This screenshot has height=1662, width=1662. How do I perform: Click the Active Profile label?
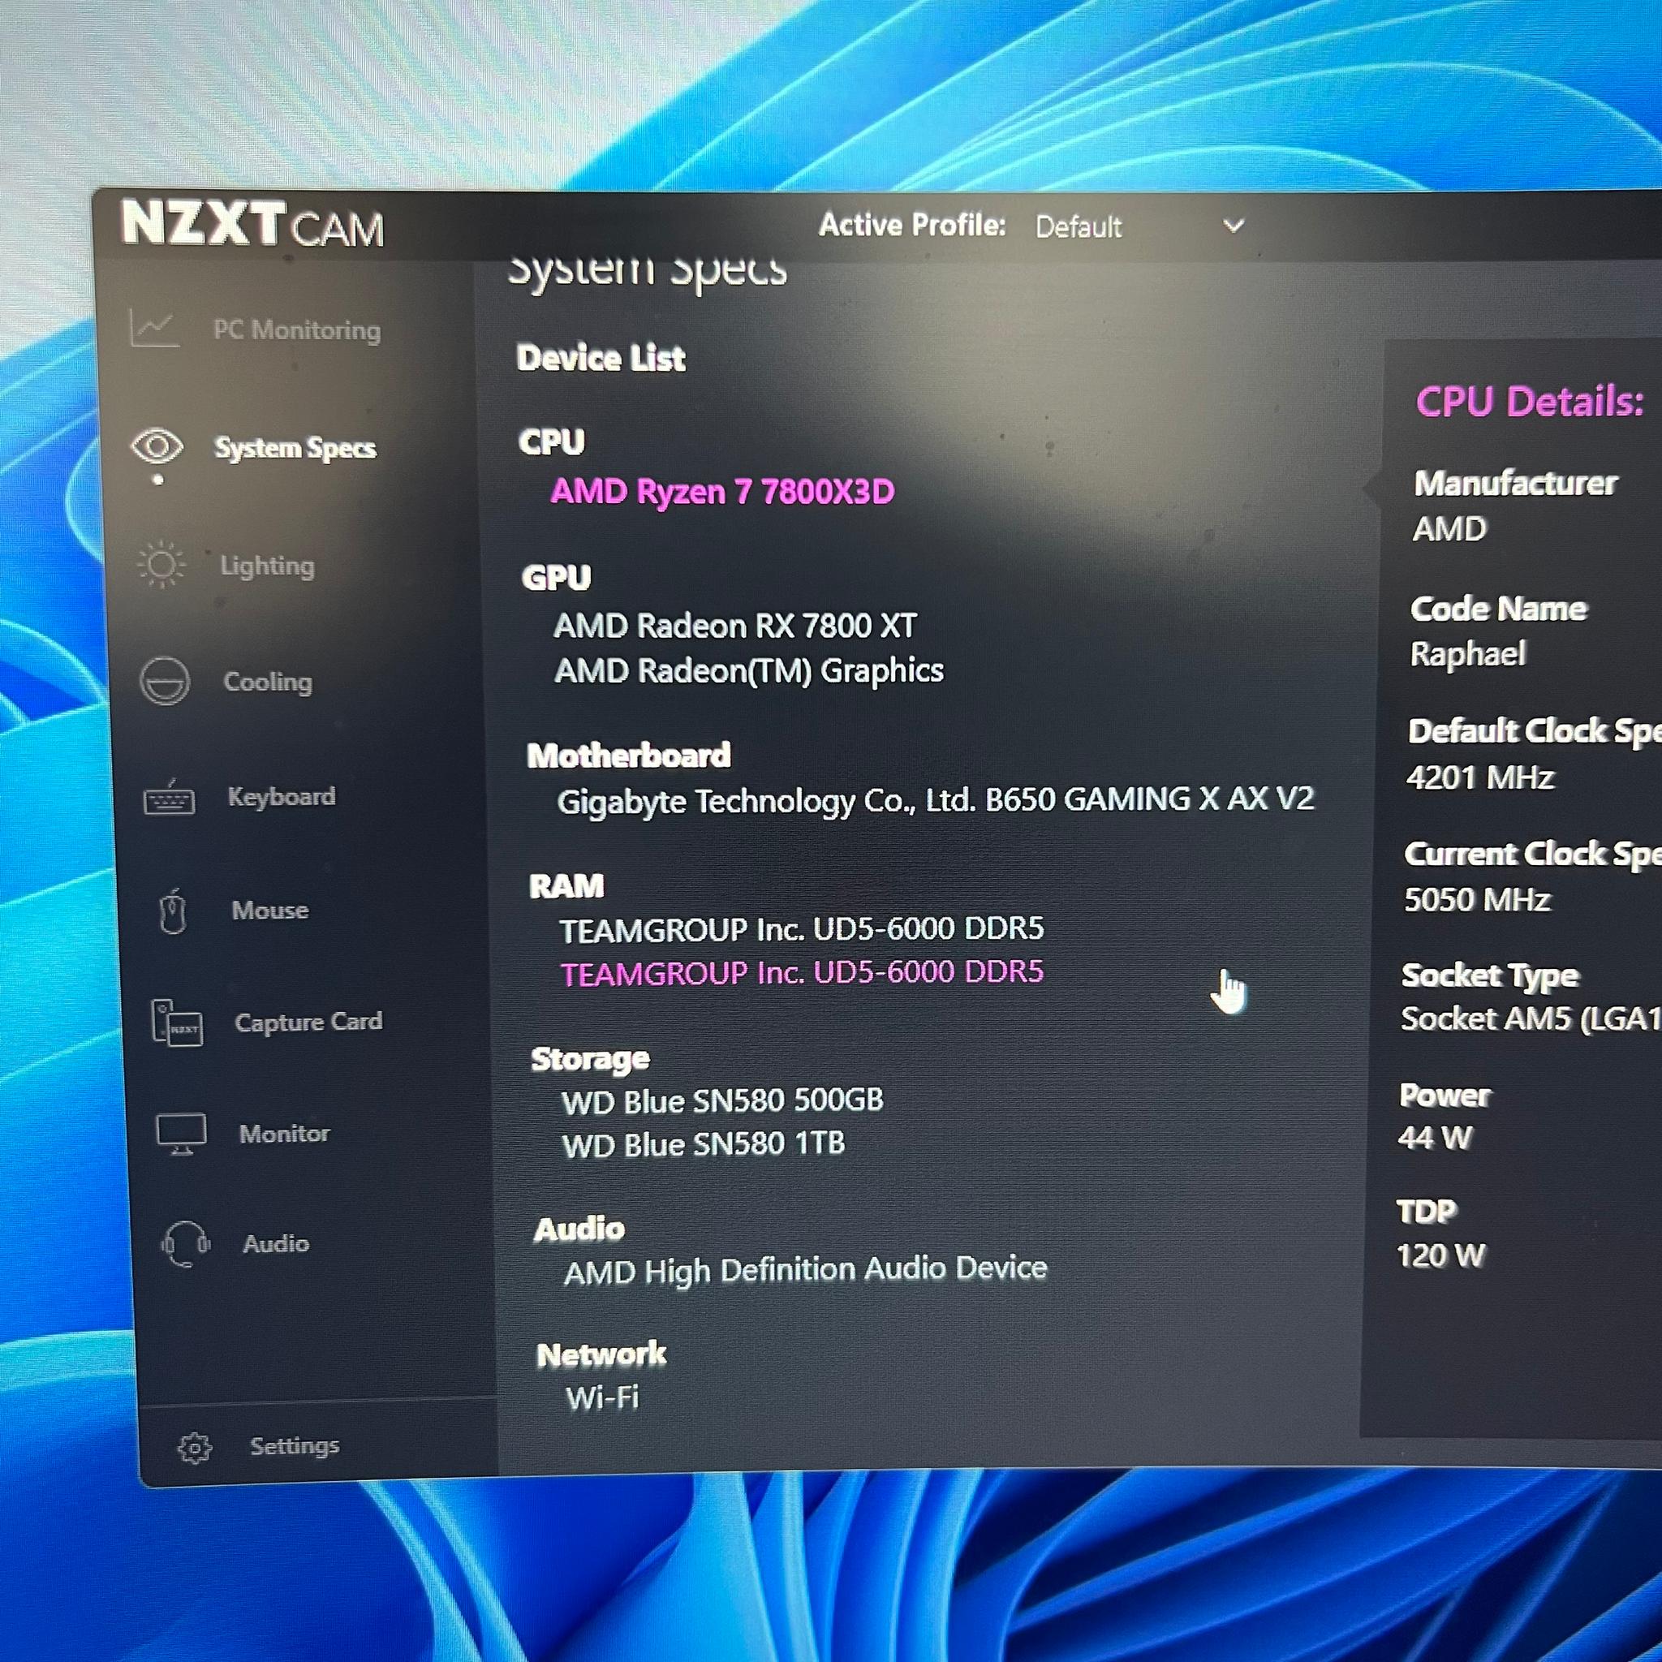point(912,225)
